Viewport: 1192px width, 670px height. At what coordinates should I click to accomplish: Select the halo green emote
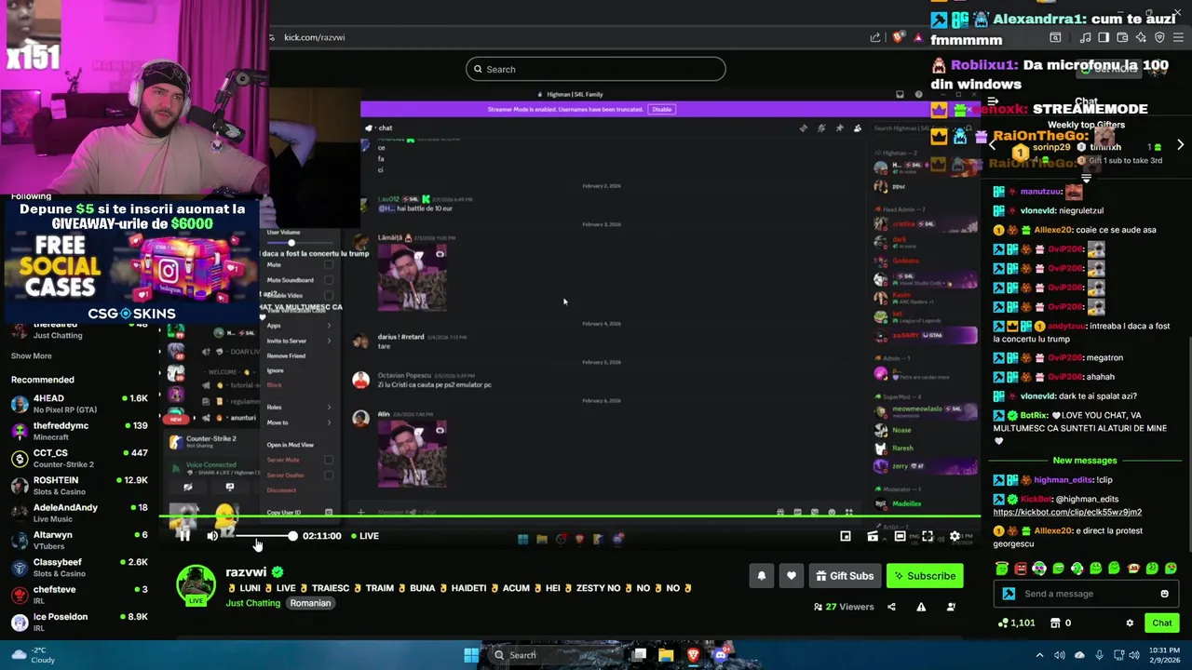point(1002,569)
